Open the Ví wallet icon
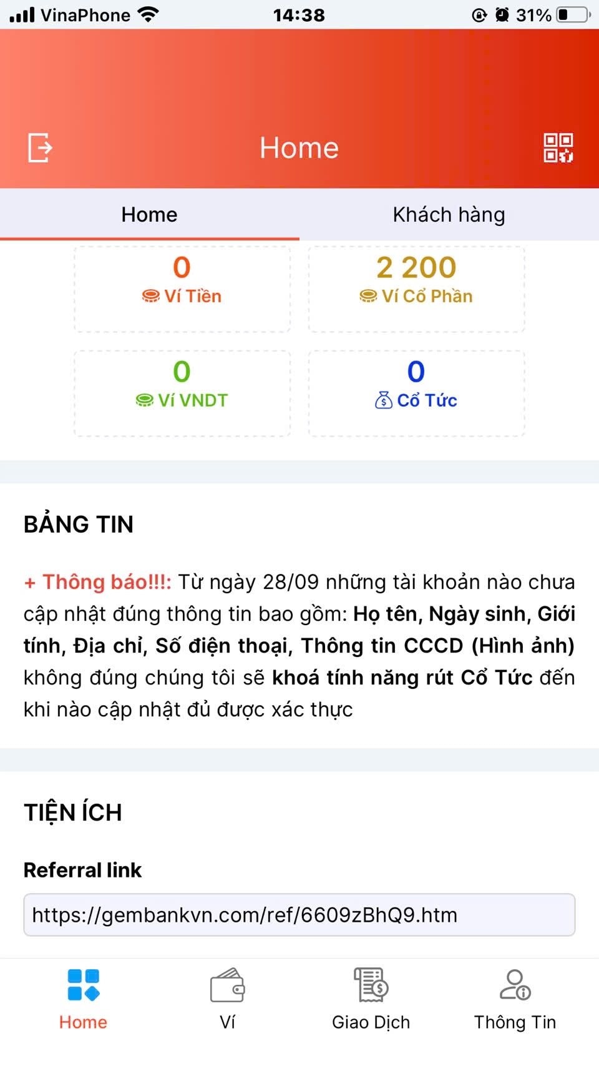The image size is (599, 1066). point(227,985)
